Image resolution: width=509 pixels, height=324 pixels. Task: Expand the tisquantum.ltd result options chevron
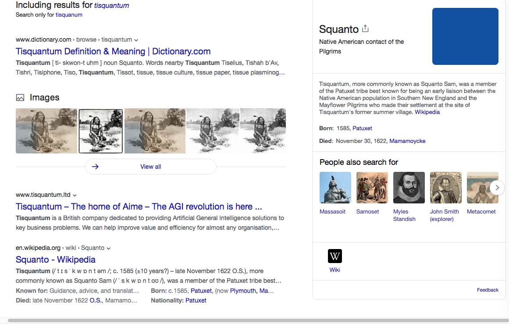[x=75, y=195]
